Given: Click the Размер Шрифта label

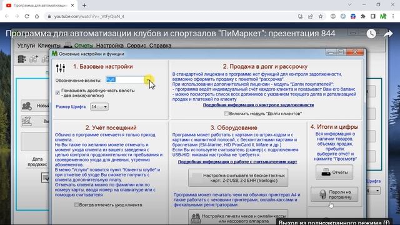Looking at the screenshot, I should coord(71,107).
